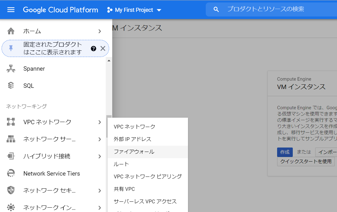Click the 作成 button
This screenshot has width=337, height=212.
(x=285, y=152)
